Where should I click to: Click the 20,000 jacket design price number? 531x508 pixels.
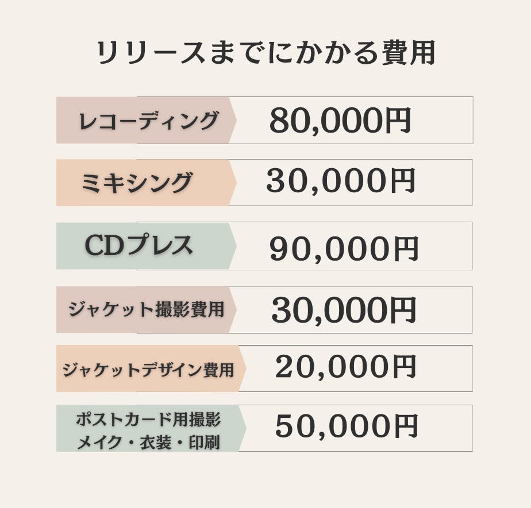(x=330, y=367)
